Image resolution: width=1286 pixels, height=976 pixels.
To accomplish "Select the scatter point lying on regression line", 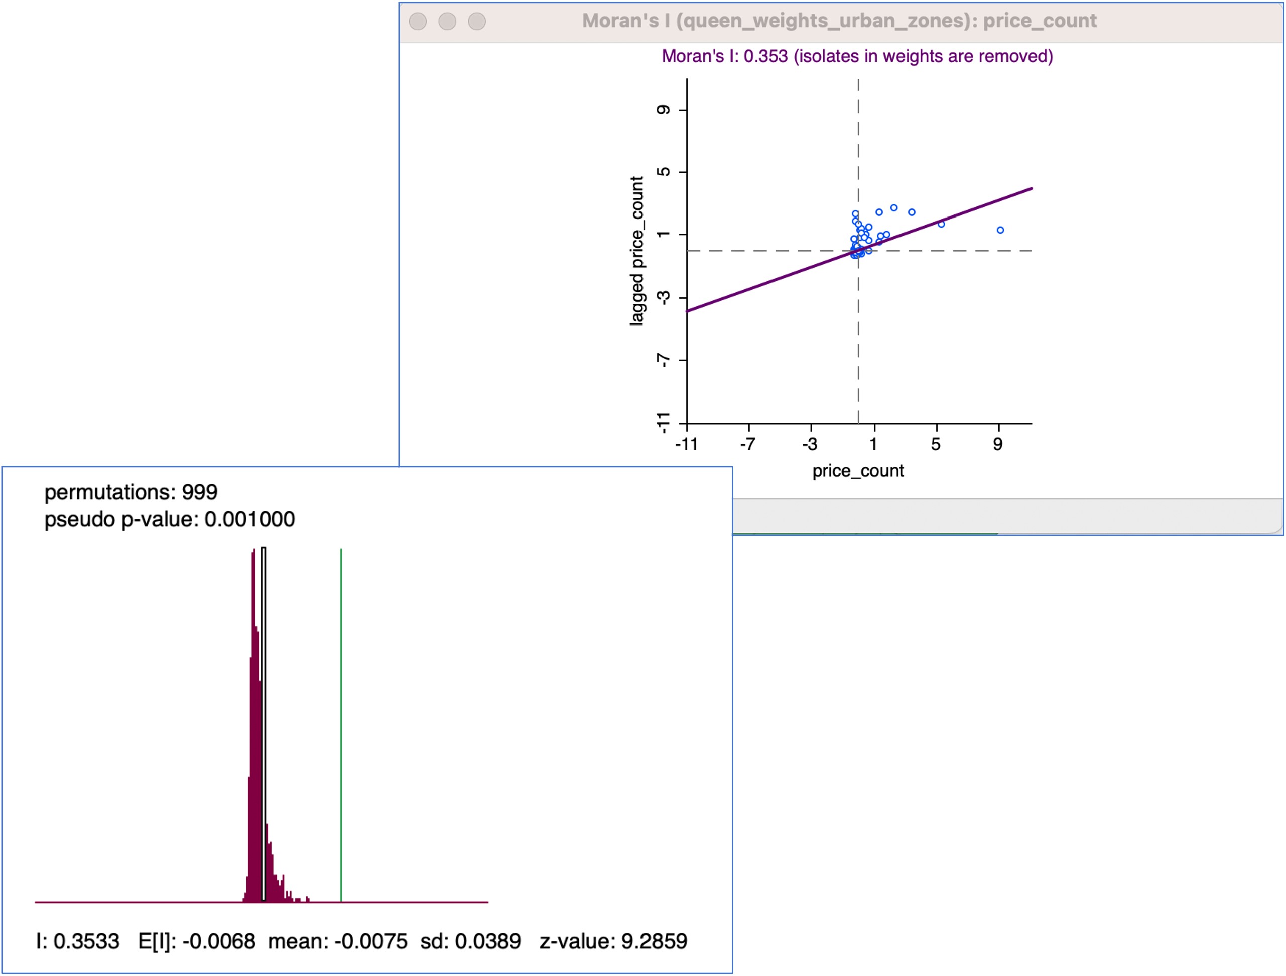I will coord(941,224).
